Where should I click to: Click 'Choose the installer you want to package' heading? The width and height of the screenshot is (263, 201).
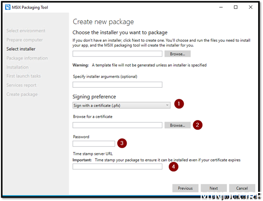[x=120, y=32]
